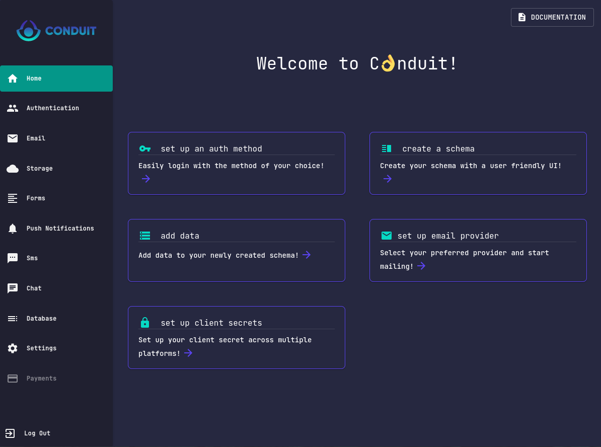Click the Chat message icon
Image resolution: width=601 pixels, height=447 pixels.
[13, 288]
